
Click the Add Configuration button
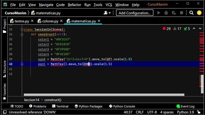pos(135,13)
